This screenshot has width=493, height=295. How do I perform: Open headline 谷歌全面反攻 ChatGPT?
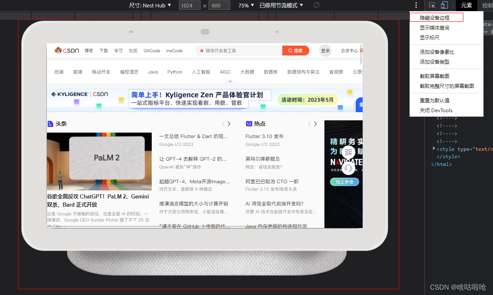[x=98, y=201]
